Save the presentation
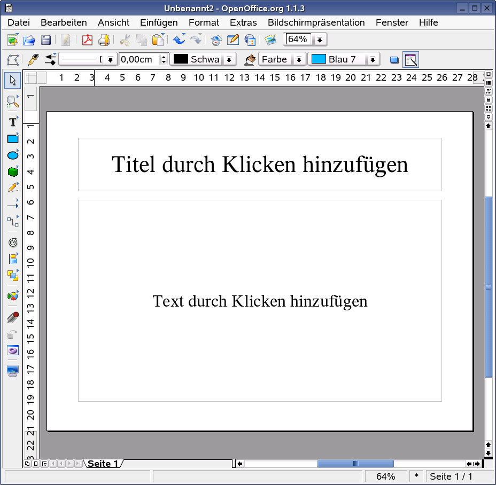The height and width of the screenshot is (485, 496). point(46,40)
